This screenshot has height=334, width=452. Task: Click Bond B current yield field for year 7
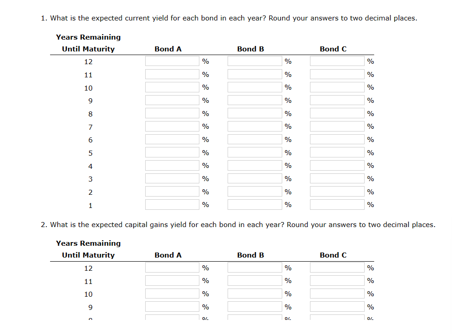coord(254,126)
